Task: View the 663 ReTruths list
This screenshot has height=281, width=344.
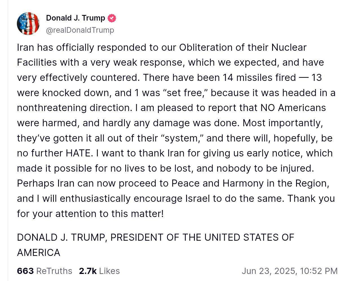Action: 45,271
